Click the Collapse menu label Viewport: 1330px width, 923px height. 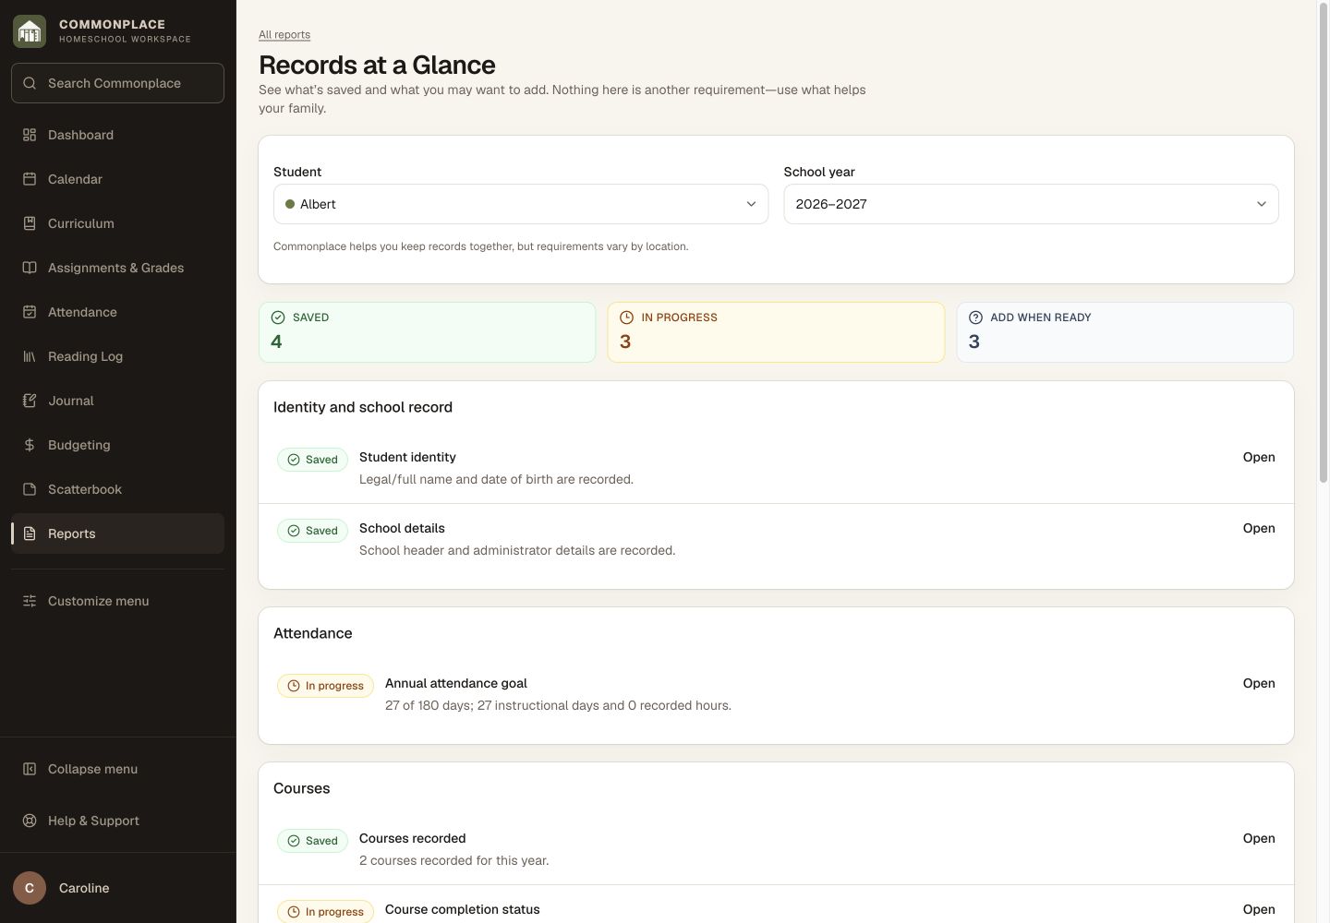[92, 769]
